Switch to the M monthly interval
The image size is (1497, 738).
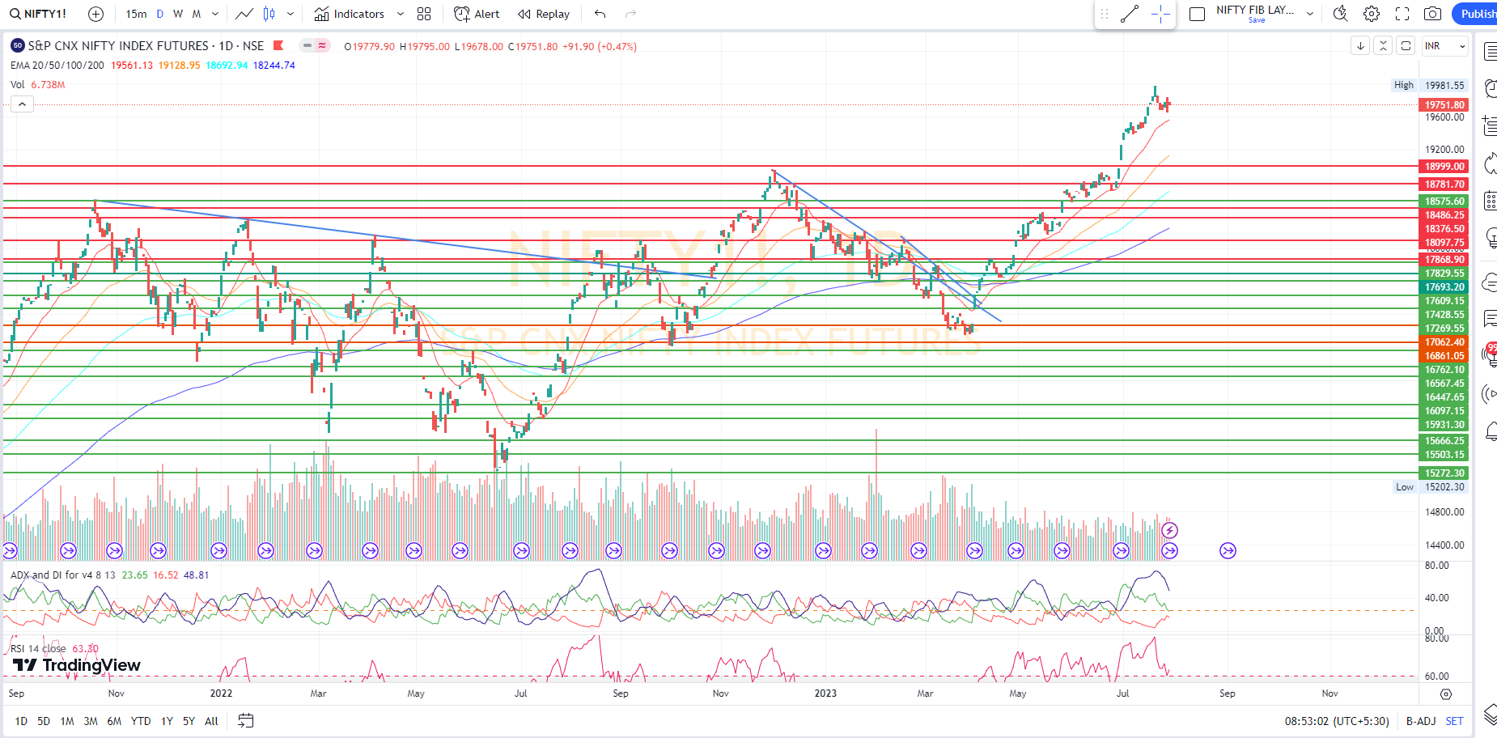coord(197,14)
